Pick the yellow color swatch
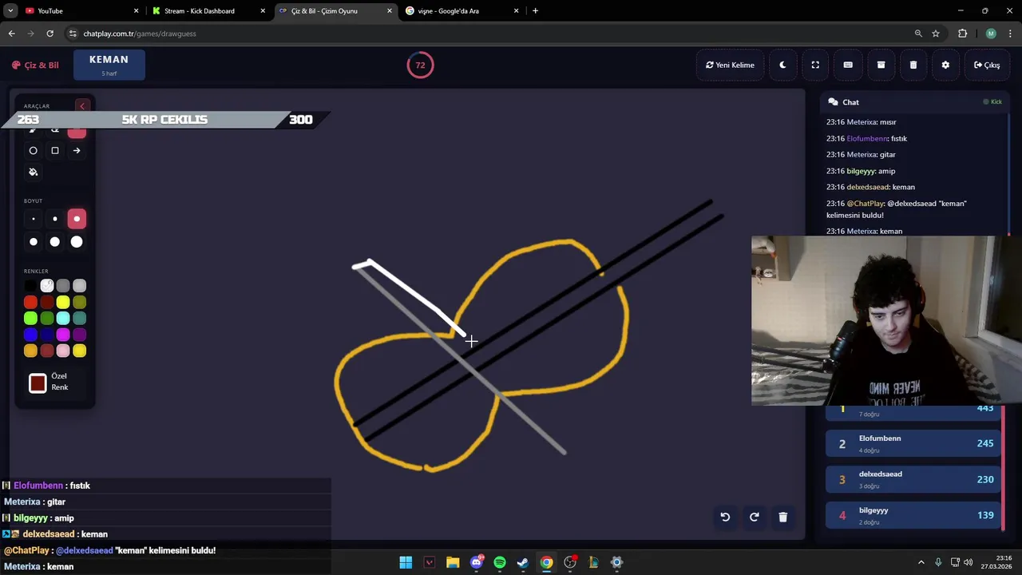This screenshot has height=575, width=1022. (63, 302)
